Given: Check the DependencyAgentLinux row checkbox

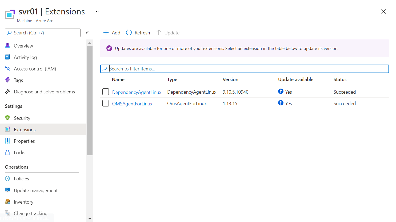Looking at the screenshot, I should pyautogui.click(x=106, y=92).
